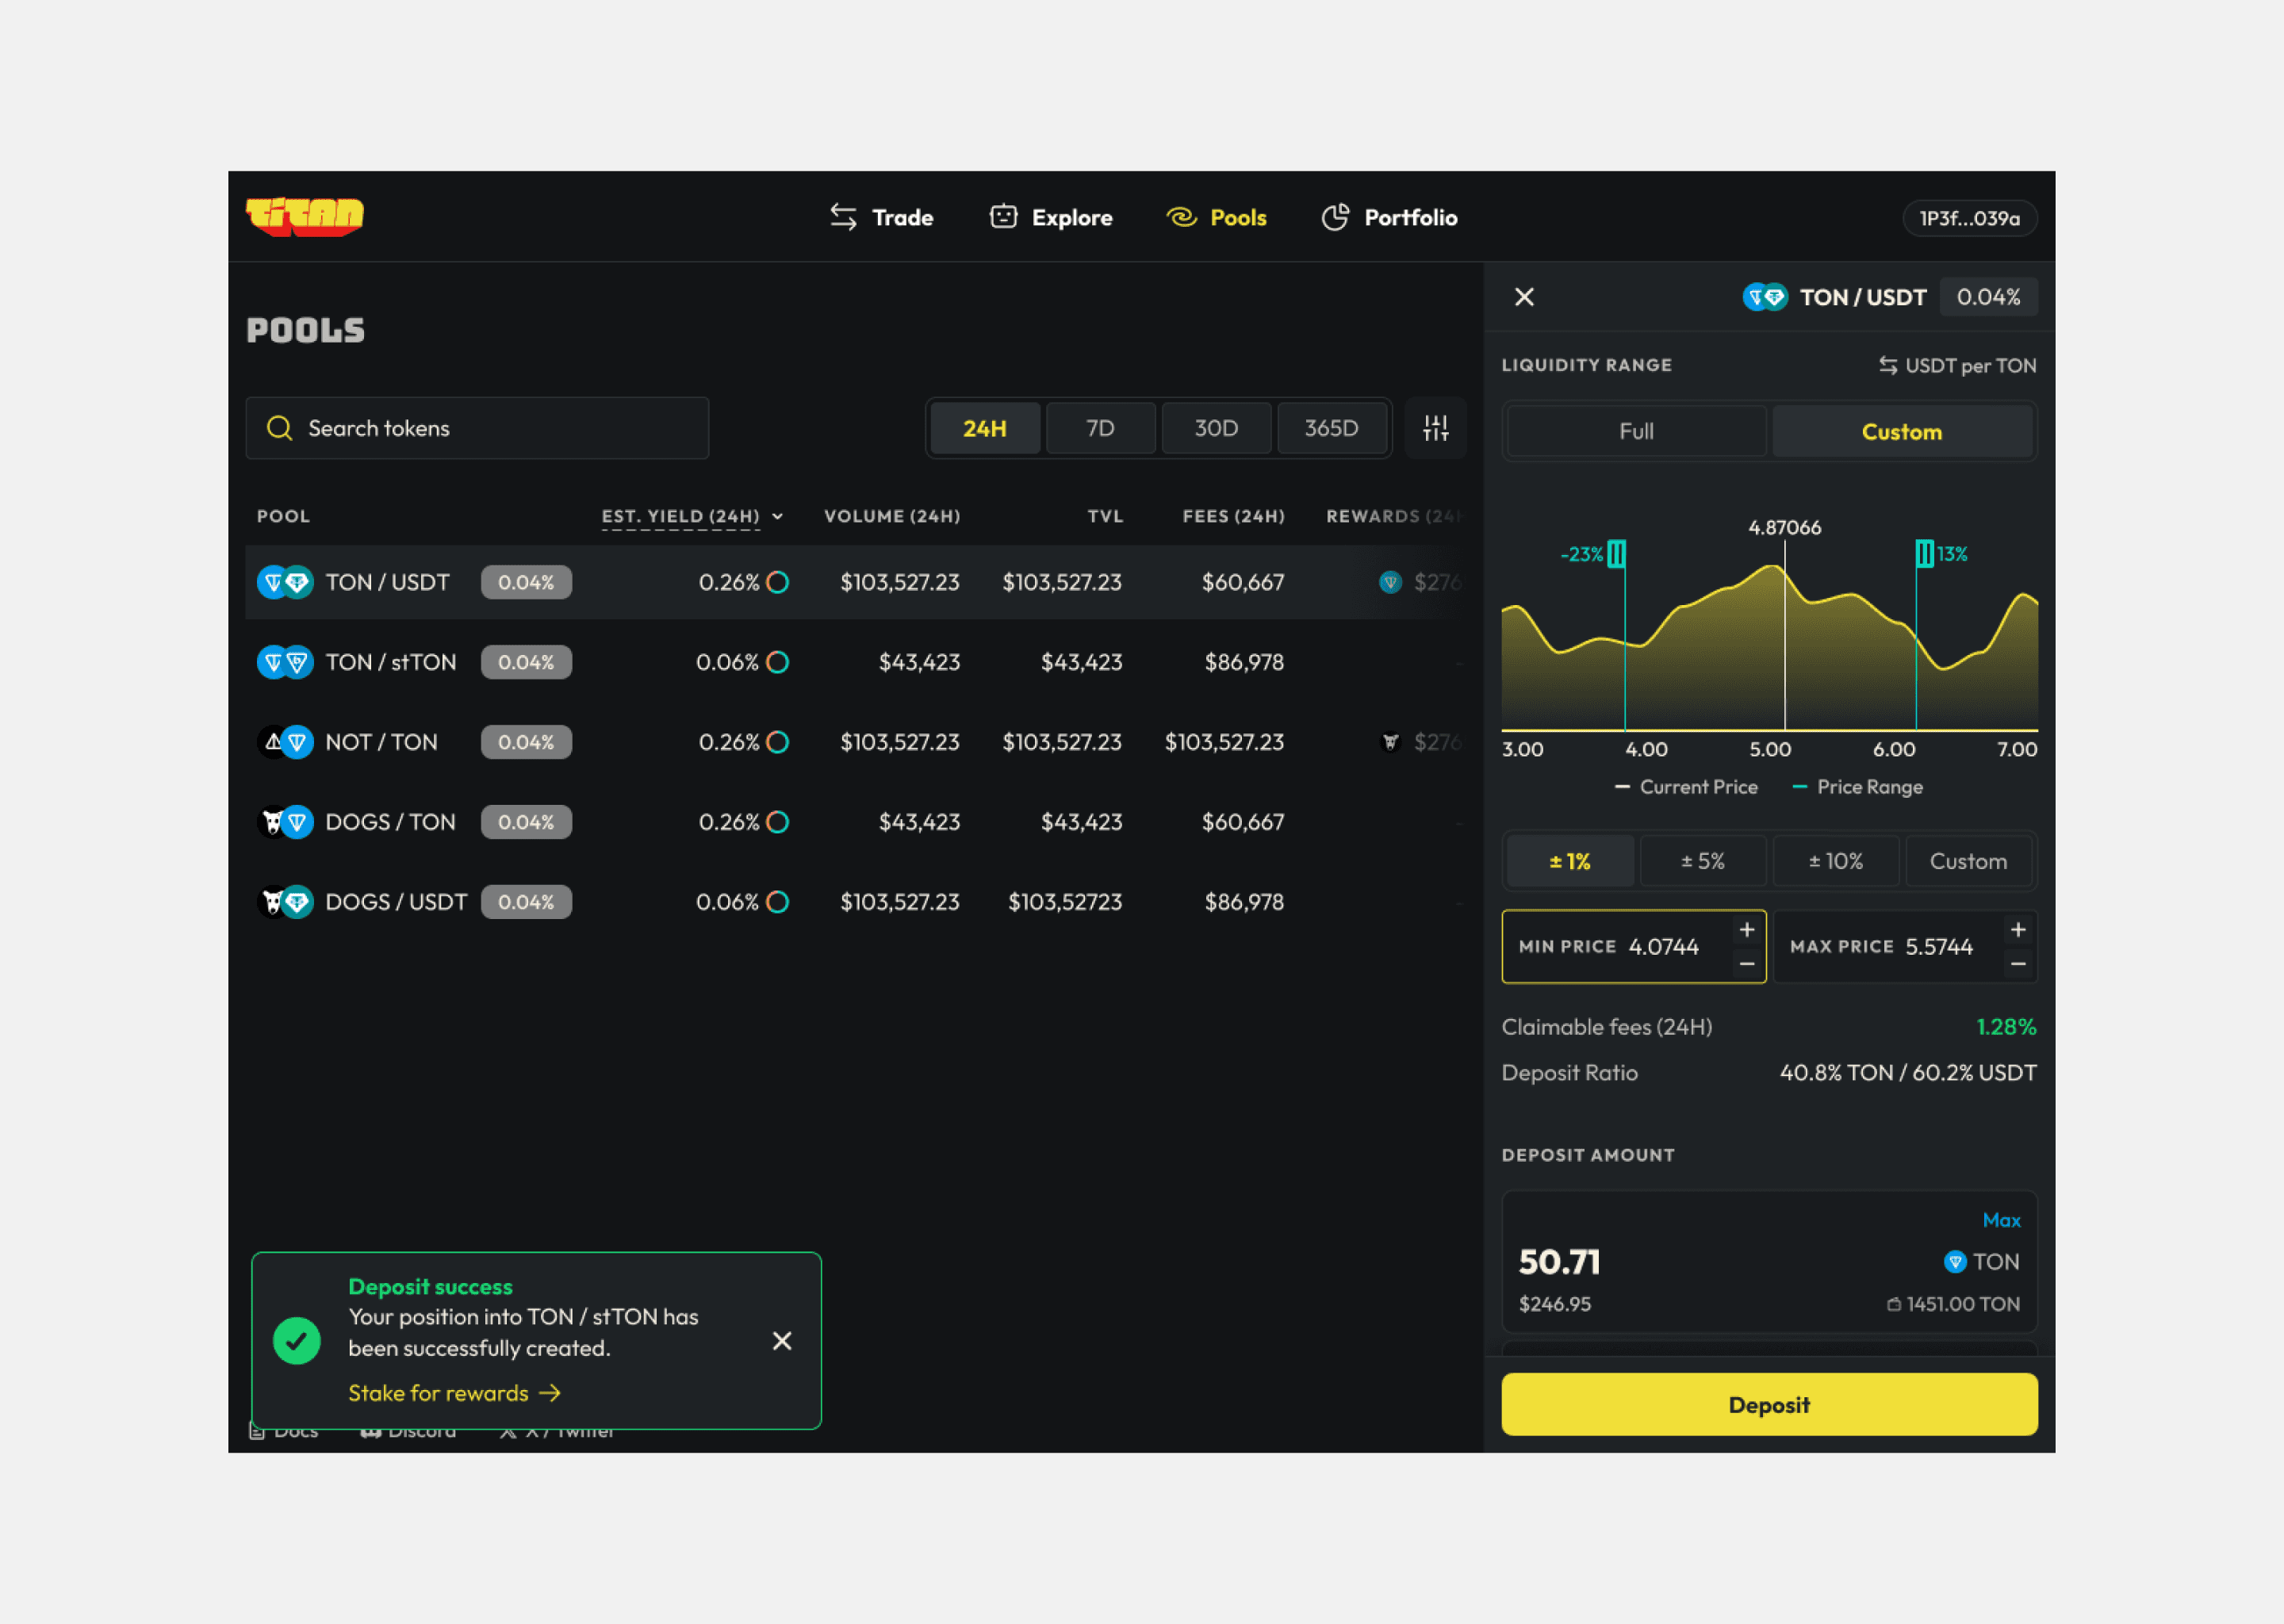Open the Explore page
2284x1624 pixels.
1050,217
